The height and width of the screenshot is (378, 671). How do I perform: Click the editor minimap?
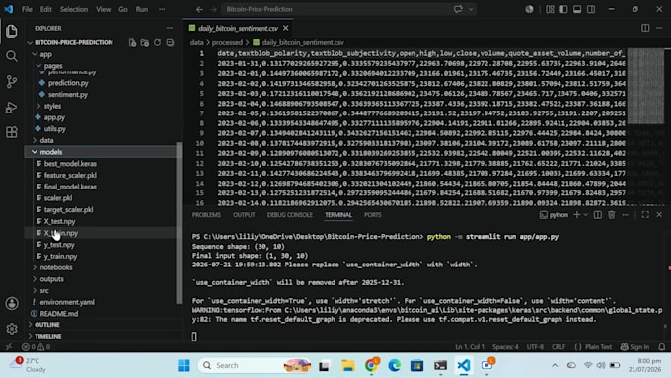click(x=645, y=86)
